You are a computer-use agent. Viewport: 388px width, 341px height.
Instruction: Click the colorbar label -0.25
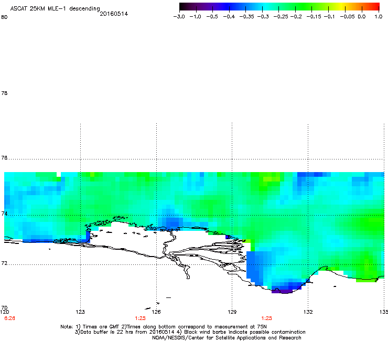[281, 17]
